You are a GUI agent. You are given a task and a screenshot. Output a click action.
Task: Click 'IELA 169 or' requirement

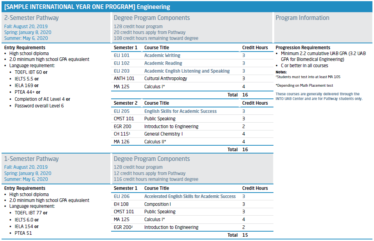click(x=27, y=86)
